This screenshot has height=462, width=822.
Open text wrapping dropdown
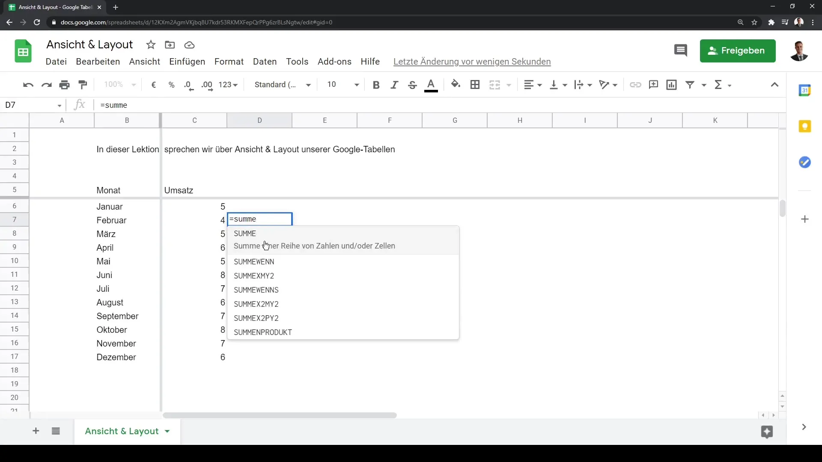[x=583, y=85]
